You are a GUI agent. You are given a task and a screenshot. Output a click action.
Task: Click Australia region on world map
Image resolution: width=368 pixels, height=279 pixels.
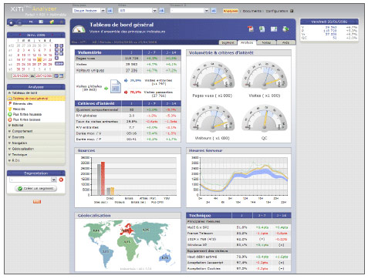pyautogui.click(x=164, y=257)
